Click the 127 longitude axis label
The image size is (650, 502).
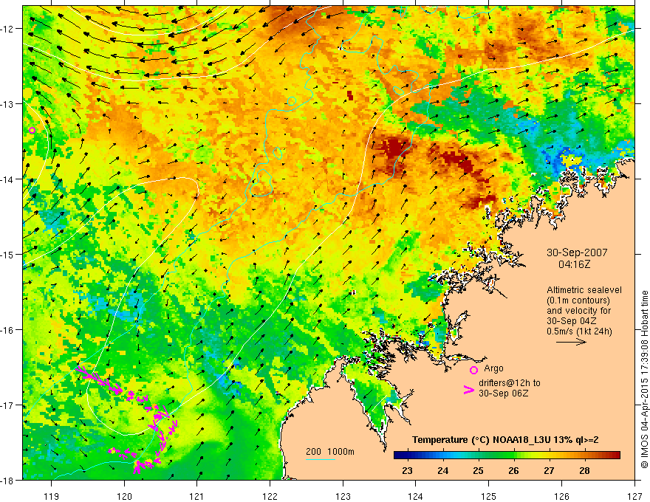[x=634, y=496]
